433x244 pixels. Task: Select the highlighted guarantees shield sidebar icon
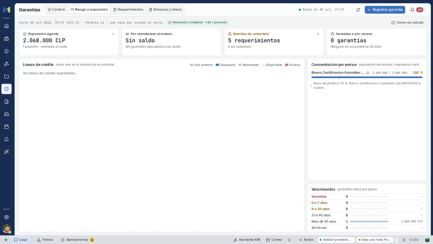[x=6, y=89]
